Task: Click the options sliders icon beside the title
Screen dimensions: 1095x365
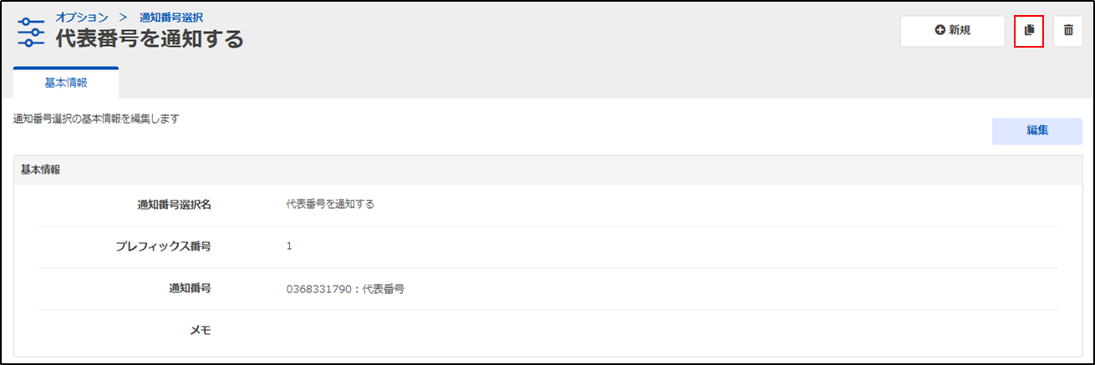Action: 31,31
